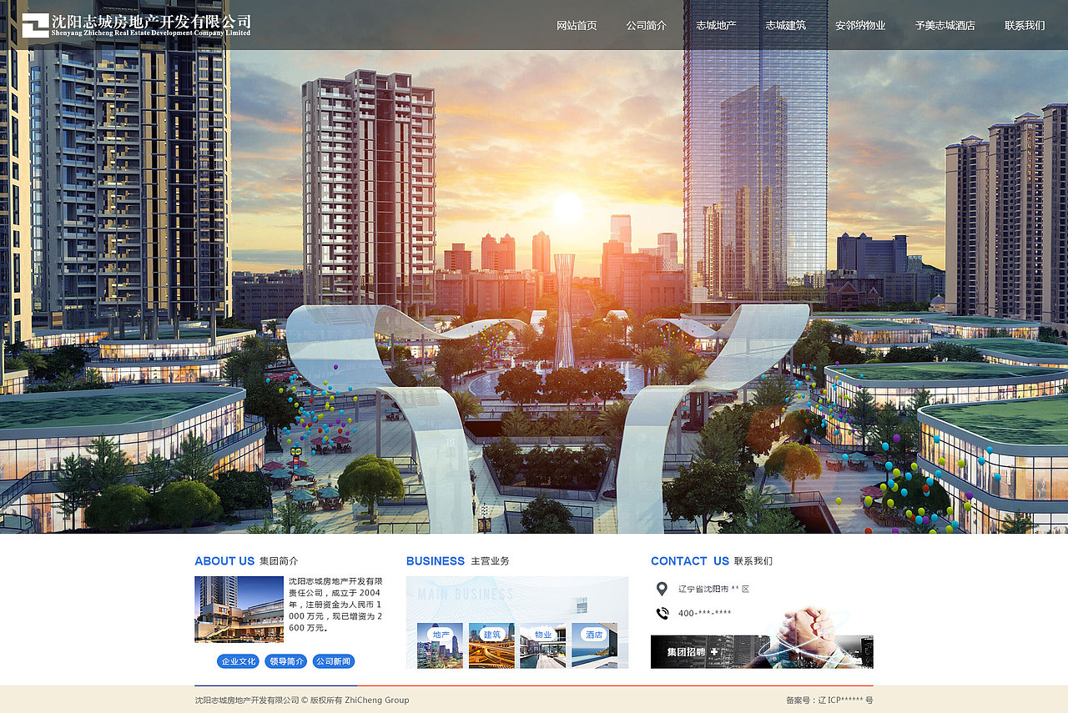This screenshot has height=713, width=1068.
Task: Click the footer copyright text ZhiCheng Group
Action: pyautogui.click(x=302, y=700)
